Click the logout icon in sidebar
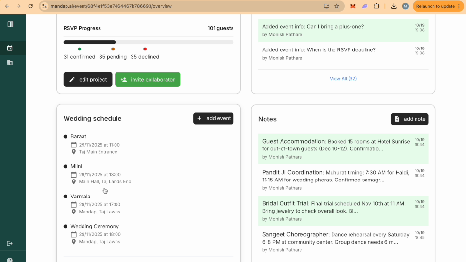This screenshot has height=262, width=466. click(10, 243)
